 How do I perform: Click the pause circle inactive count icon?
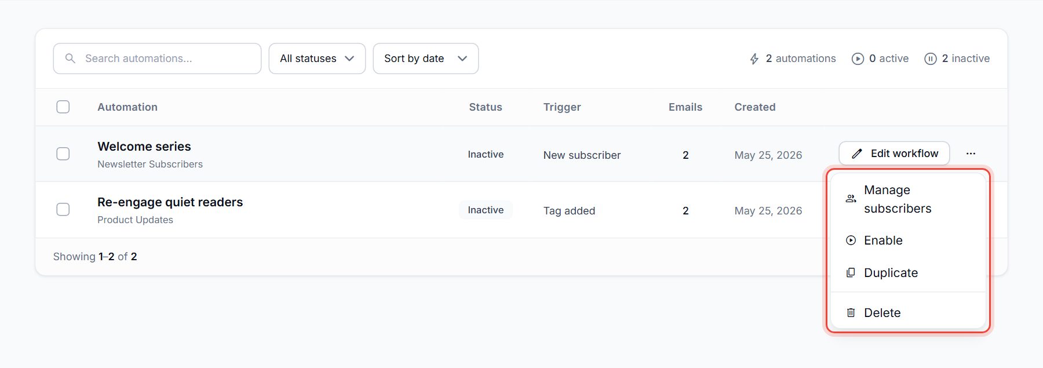pos(930,59)
